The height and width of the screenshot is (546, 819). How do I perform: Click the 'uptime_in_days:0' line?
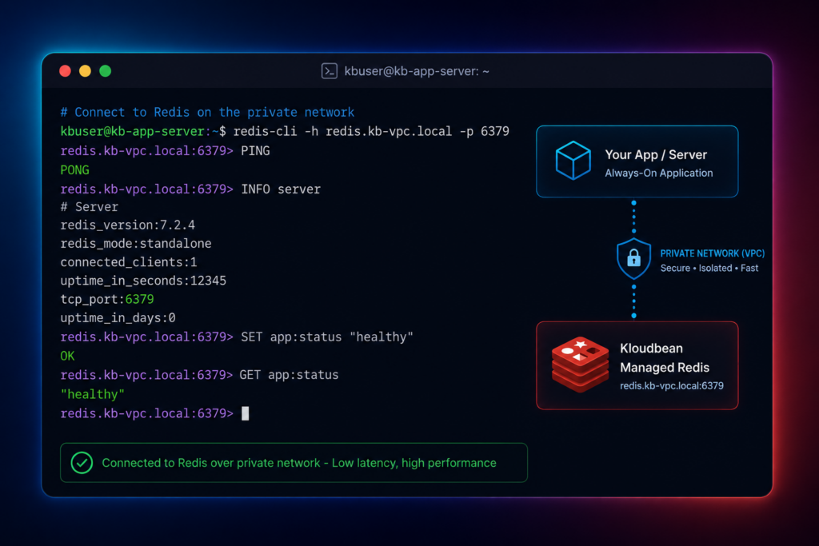coord(118,318)
